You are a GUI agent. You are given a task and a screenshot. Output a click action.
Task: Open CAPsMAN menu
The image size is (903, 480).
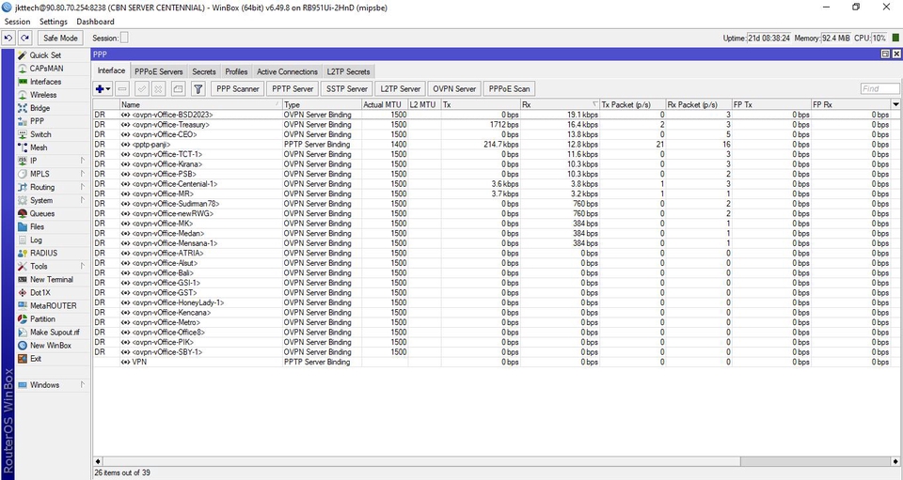[46, 69]
